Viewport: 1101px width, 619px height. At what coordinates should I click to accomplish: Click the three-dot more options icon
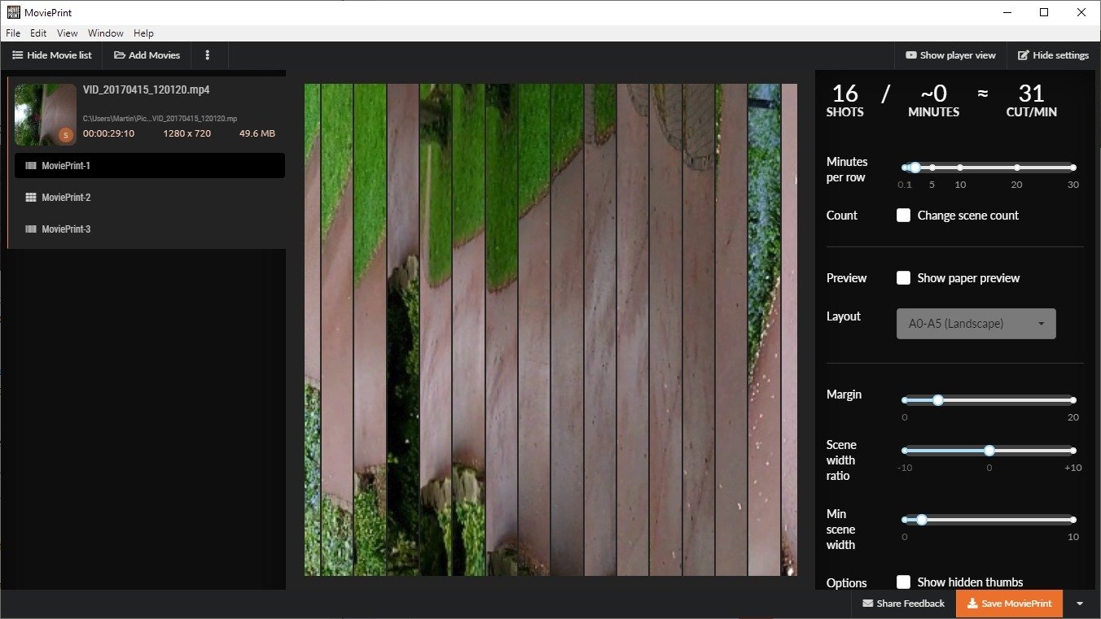208,55
